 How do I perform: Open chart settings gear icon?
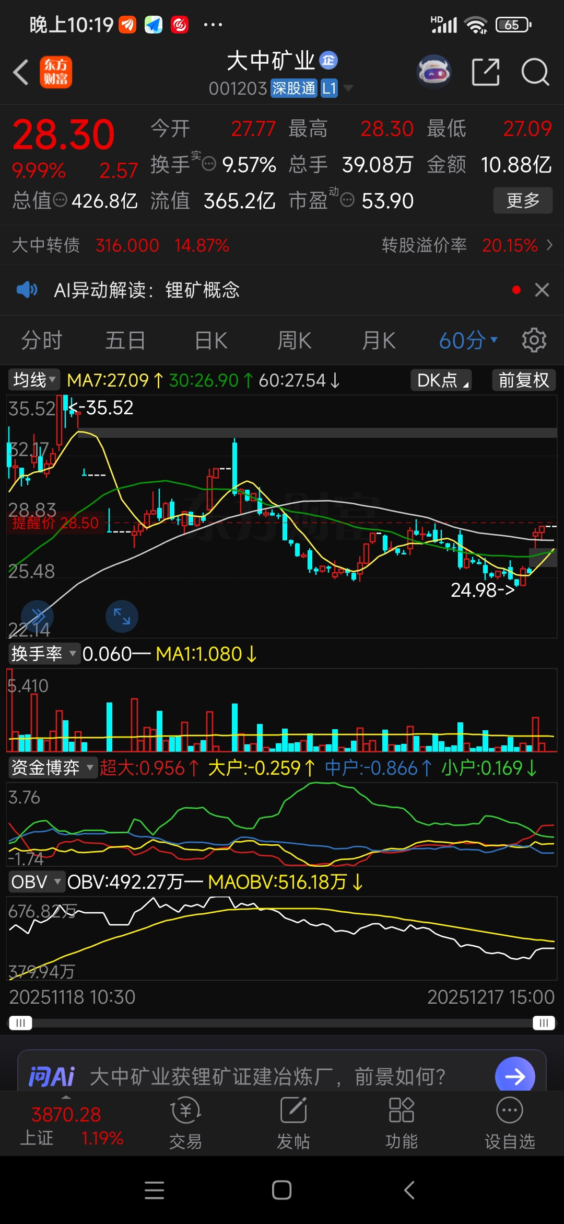click(x=534, y=341)
